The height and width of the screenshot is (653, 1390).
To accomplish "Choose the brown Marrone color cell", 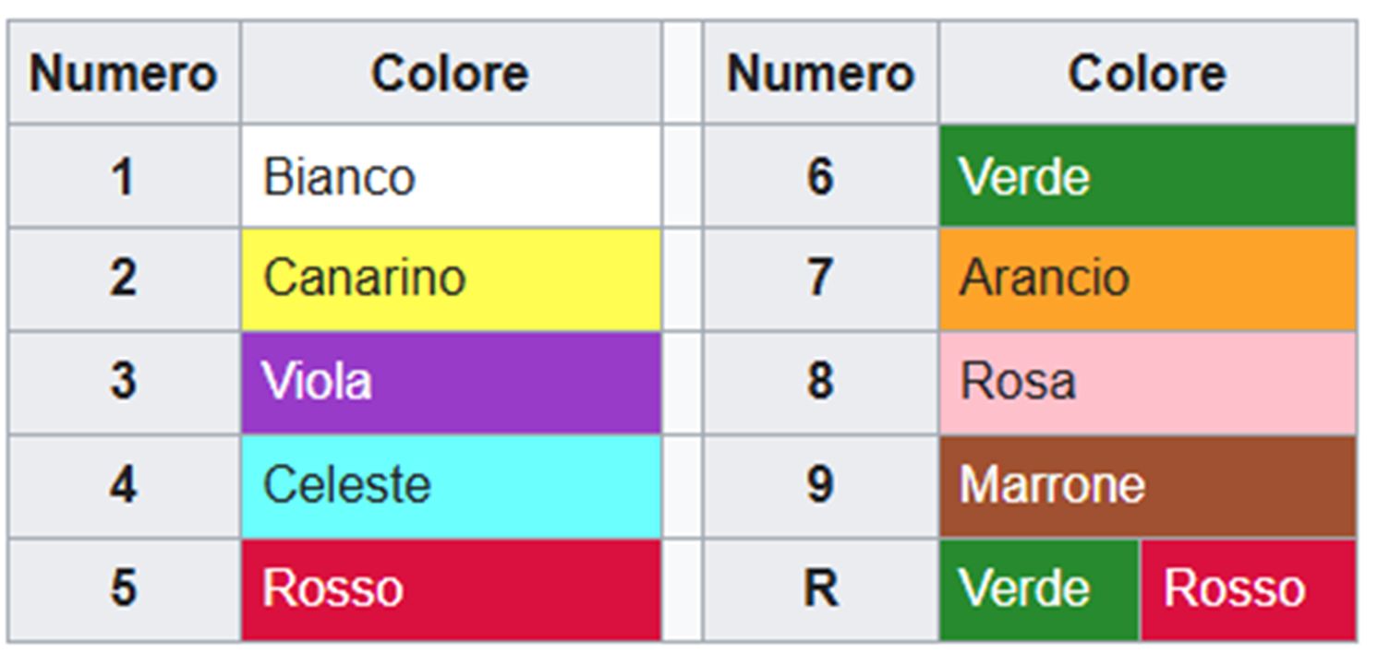I will (x=1147, y=485).
